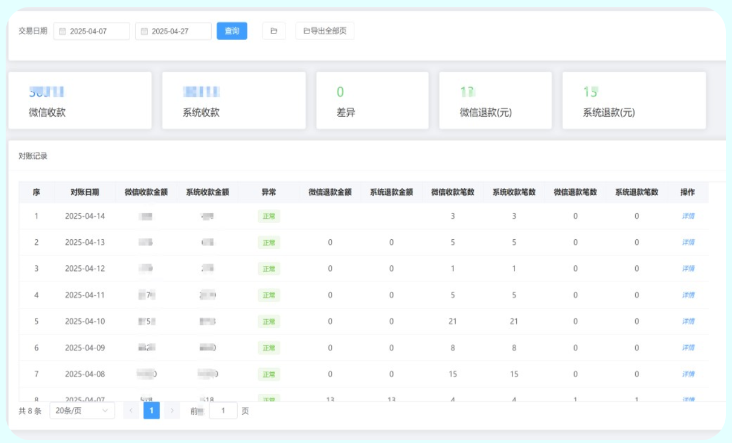Click the standalone folder export icon
The height and width of the screenshot is (443, 732).
click(x=273, y=31)
